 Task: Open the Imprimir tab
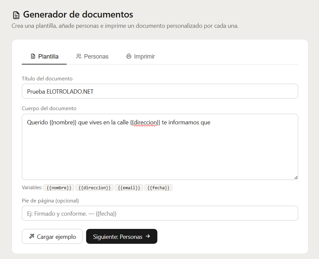point(141,57)
